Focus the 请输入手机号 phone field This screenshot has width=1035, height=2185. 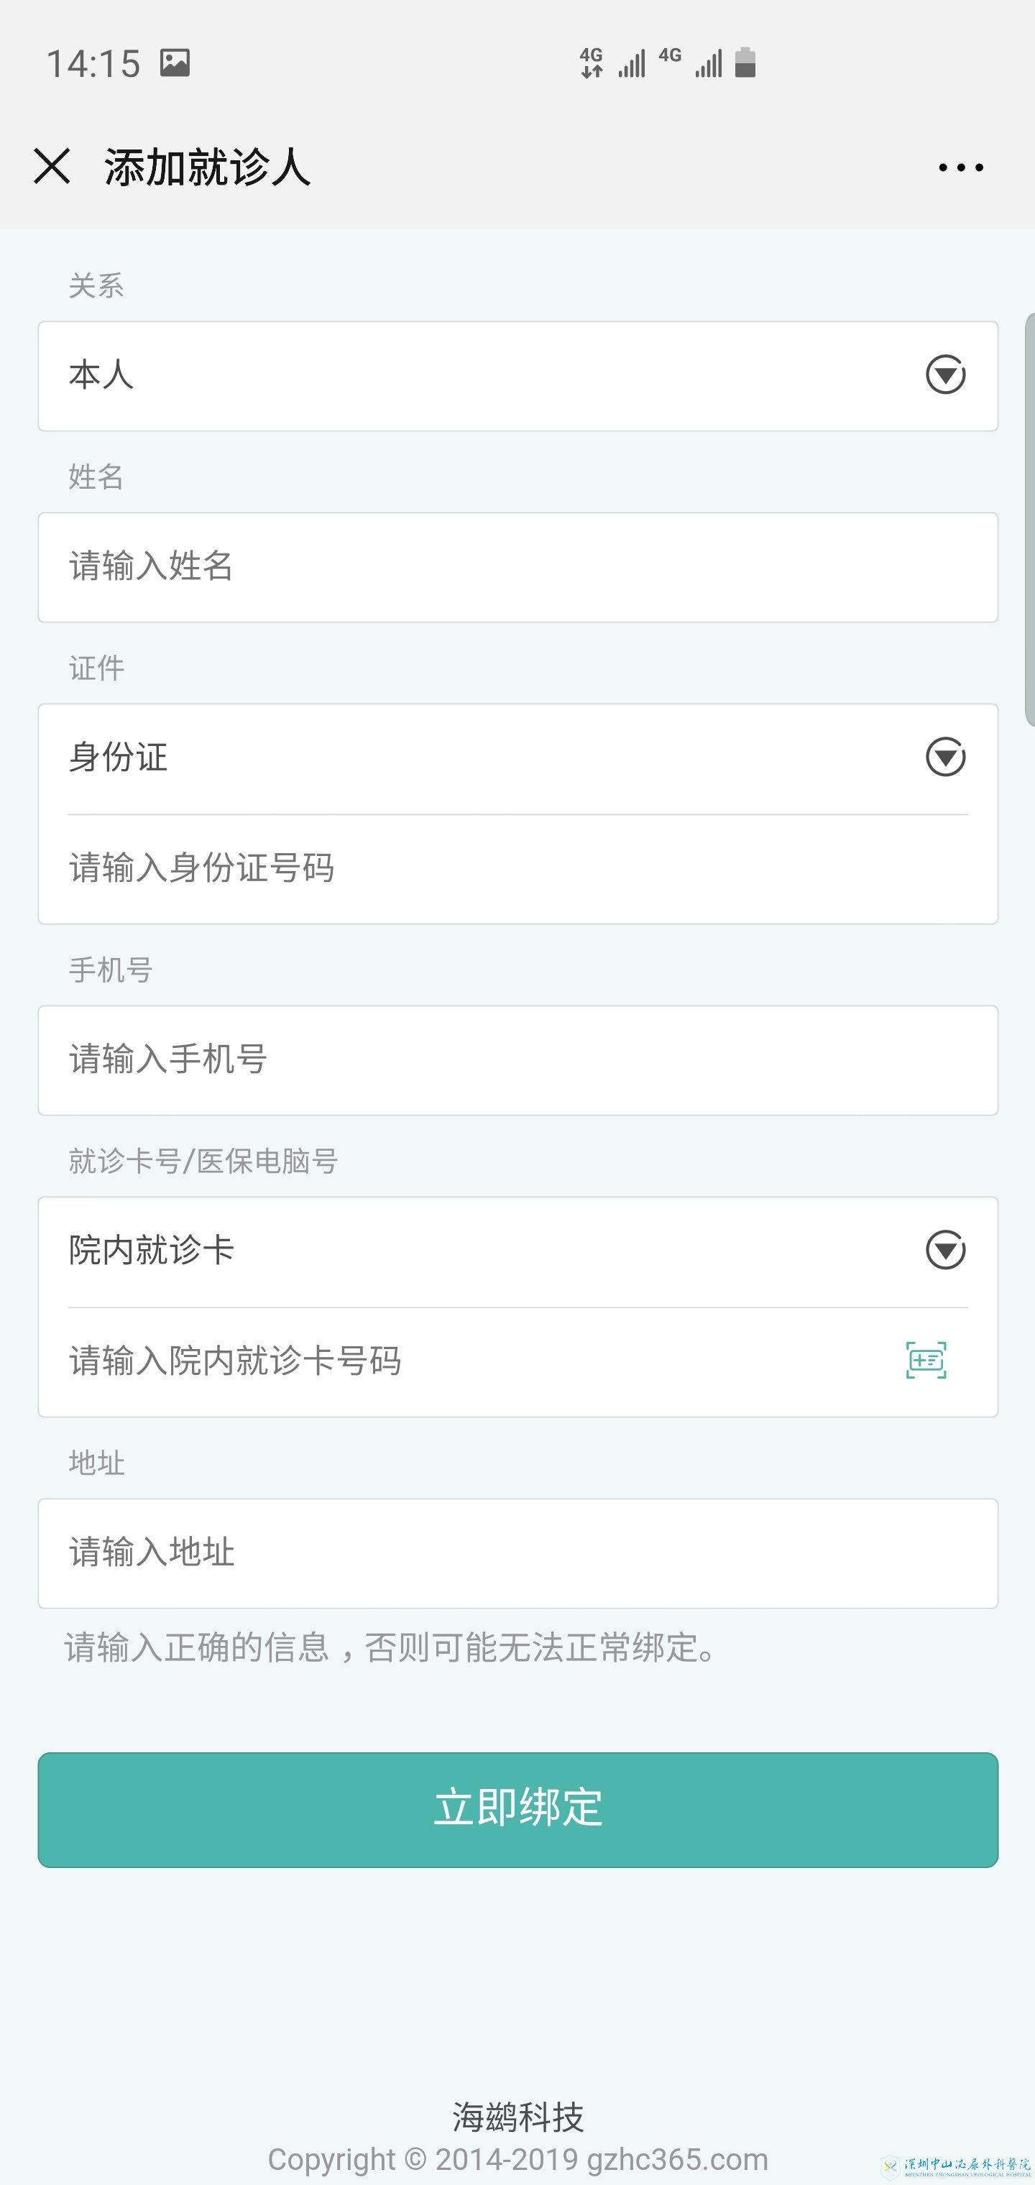517,1060
